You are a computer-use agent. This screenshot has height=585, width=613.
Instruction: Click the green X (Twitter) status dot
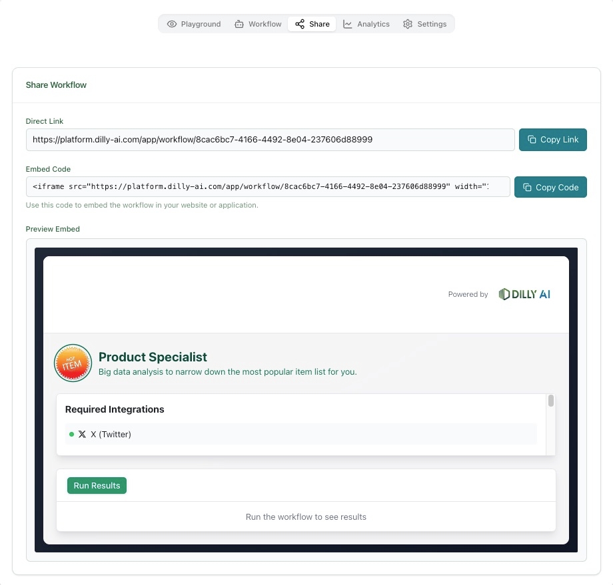click(71, 435)
